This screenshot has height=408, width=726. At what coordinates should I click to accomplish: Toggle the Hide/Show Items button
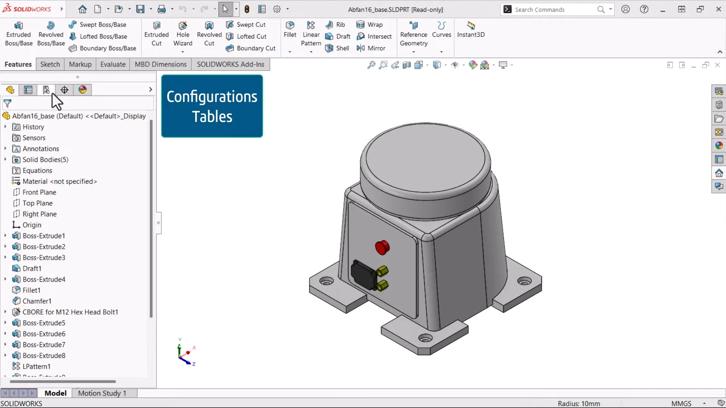tap(455, 65)
